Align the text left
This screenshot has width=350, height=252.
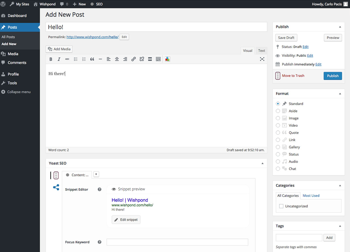[x=109, y=59]
